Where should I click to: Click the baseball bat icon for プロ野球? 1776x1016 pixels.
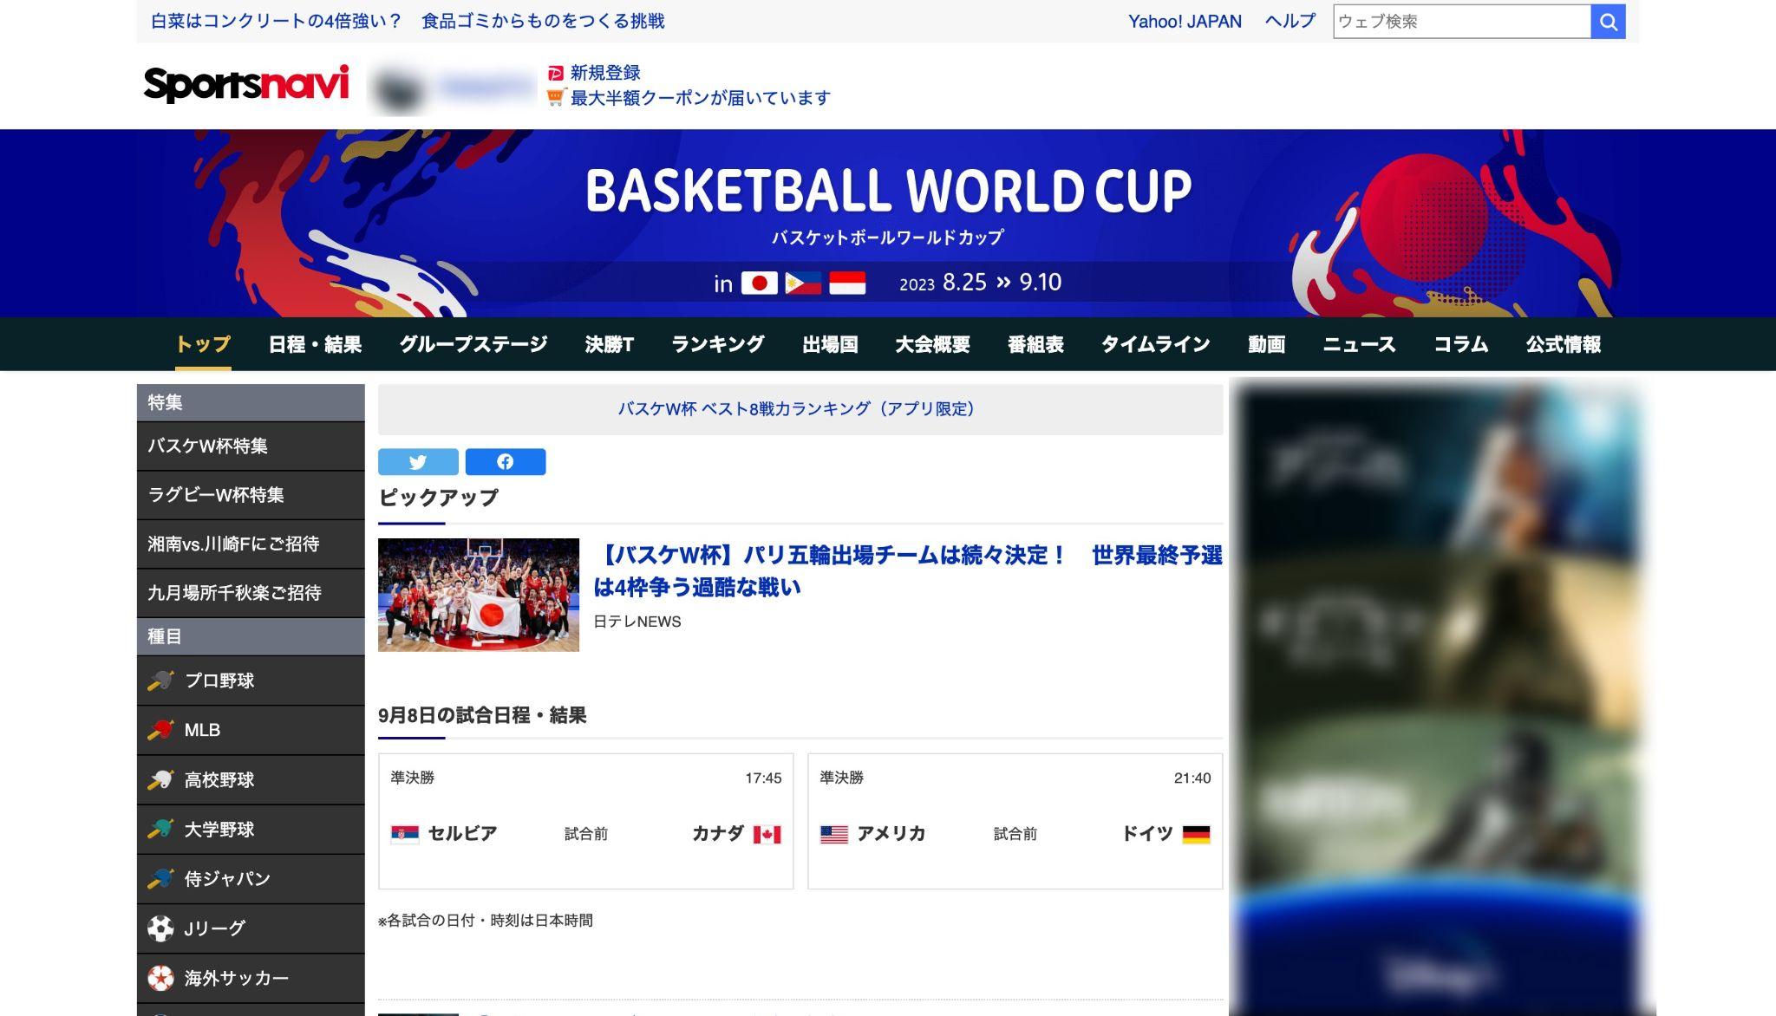pyautogui.click(x=160, y=681)
